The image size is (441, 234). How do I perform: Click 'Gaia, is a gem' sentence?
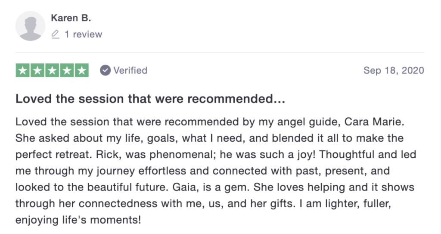230,187
